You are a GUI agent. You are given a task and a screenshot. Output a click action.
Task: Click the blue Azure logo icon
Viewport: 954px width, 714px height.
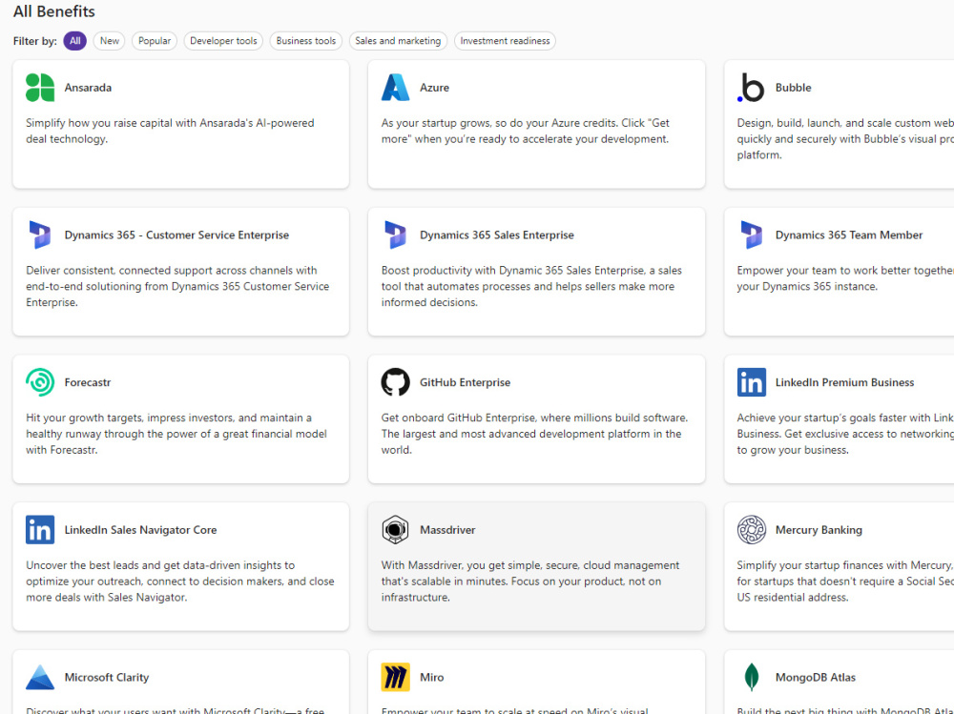pyautogui.click(x=396, y=88)
